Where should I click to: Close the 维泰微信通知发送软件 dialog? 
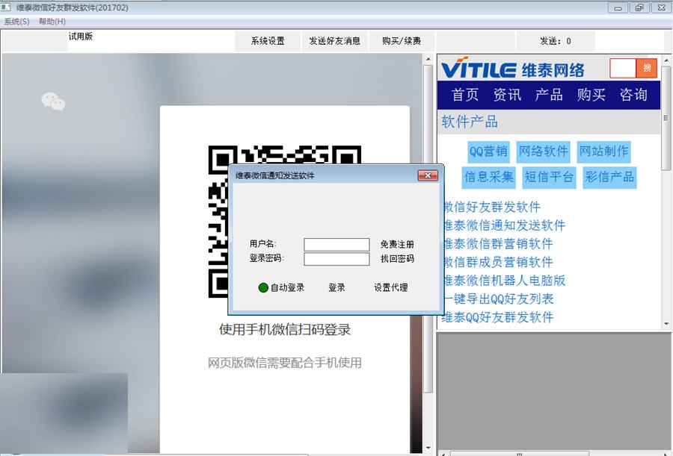(x=428, y=175)
